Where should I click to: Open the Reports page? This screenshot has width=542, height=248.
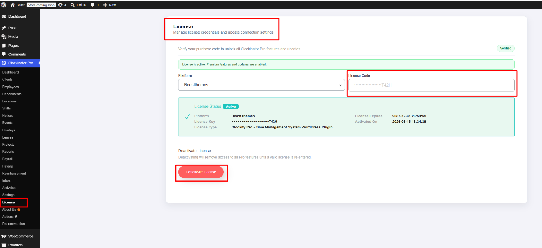(x=8, y=152)
